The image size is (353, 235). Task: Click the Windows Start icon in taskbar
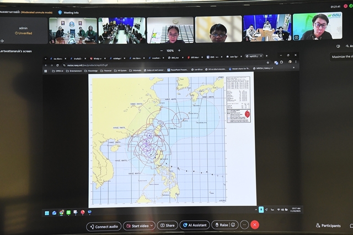(47, 212)
